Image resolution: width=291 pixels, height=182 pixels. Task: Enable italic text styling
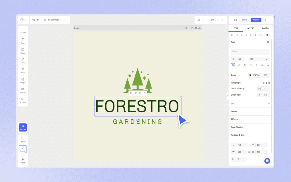click(x=256, y=65)
